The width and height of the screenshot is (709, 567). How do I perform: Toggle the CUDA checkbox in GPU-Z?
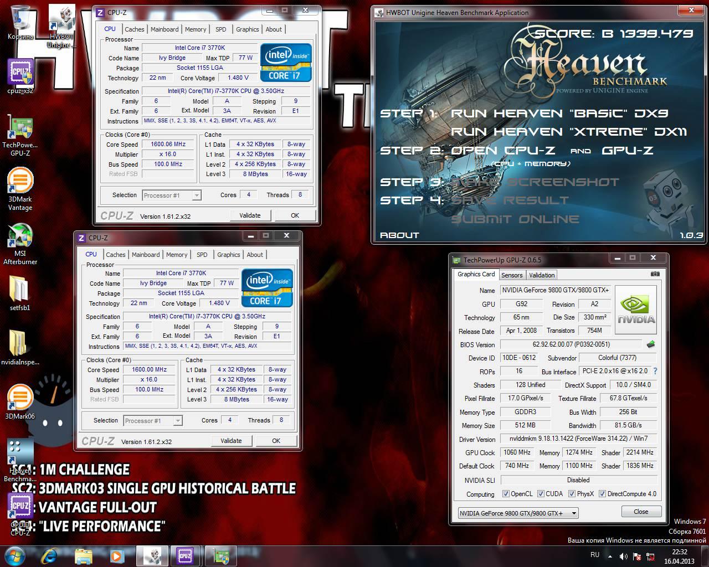[541, 494]
